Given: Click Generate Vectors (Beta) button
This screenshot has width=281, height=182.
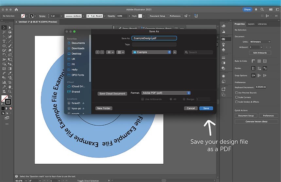Looking at the screenshot, I should 256,122.
